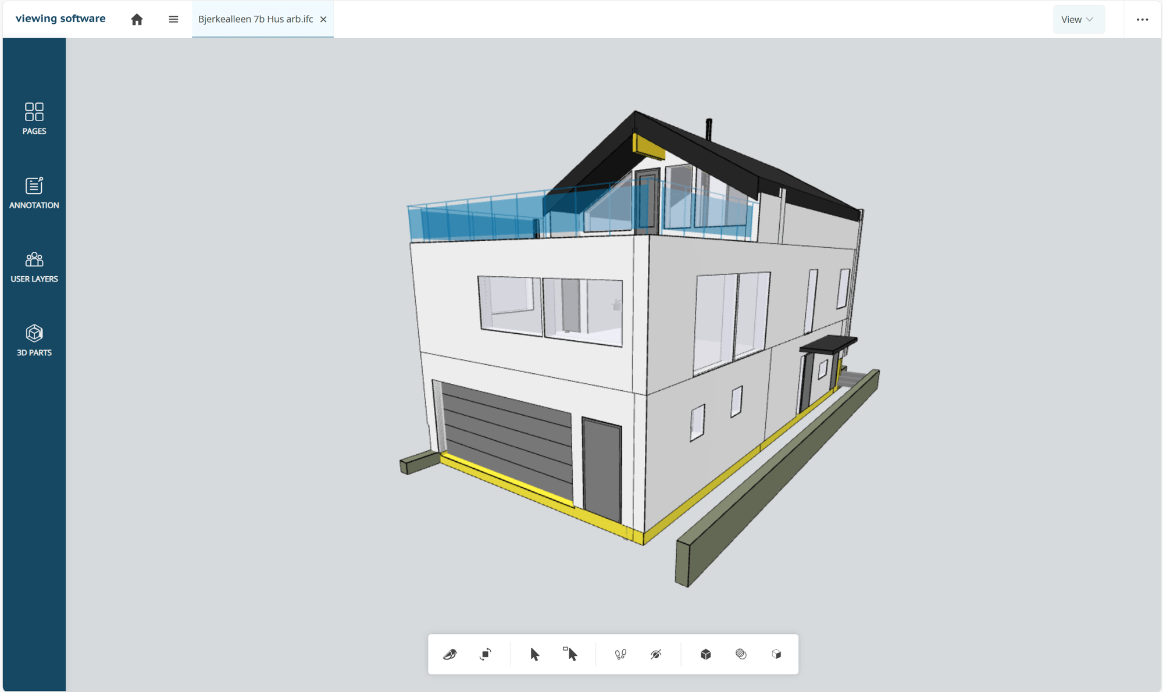Go to the Home screen

tap(137, 19)
